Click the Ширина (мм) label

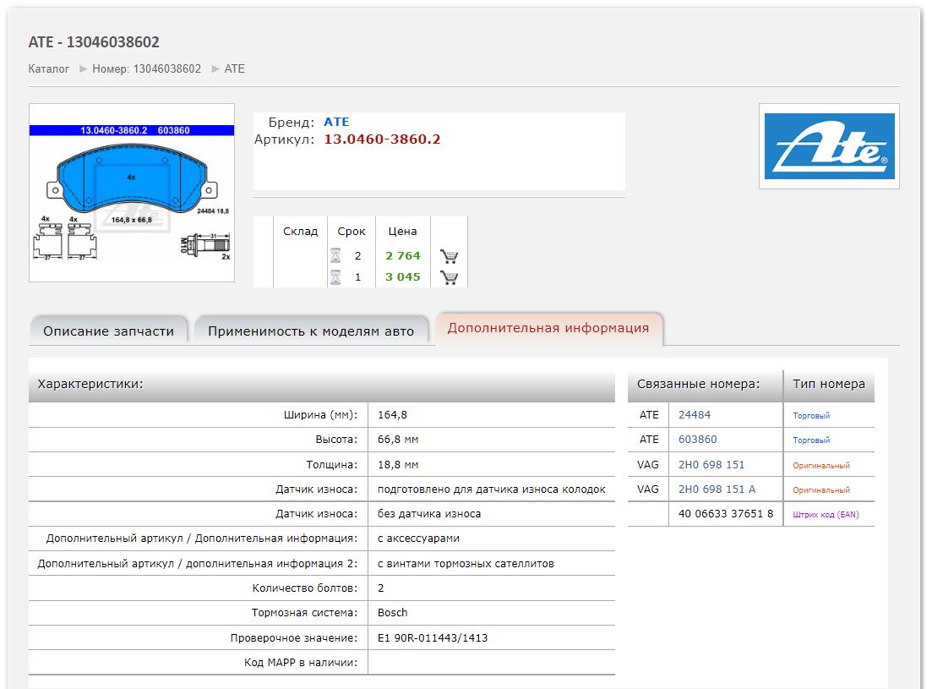[x=321, y=415]
